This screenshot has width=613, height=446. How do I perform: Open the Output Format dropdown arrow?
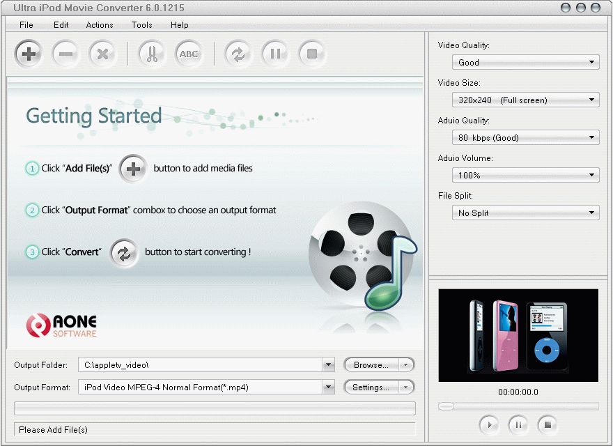pyautogui.click(x=328, y=387)
